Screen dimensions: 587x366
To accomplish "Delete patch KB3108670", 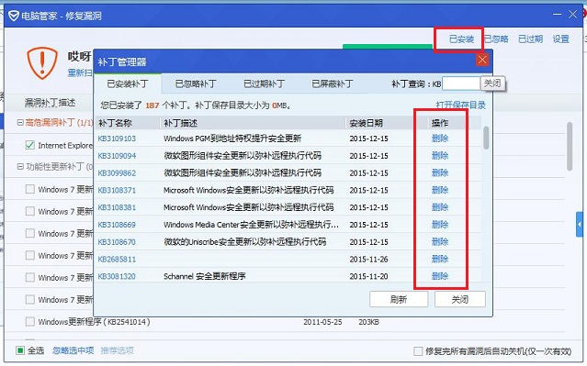I will pyautogui.click(x=440, y=241).
